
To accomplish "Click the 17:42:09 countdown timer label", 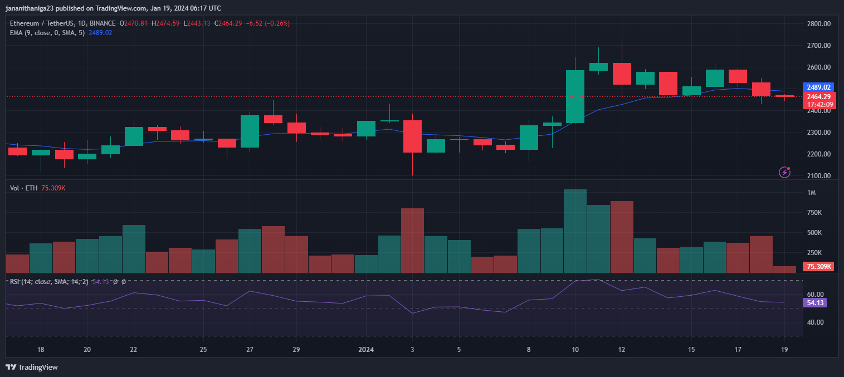I will pyautogui.click(x=818, y=105).
